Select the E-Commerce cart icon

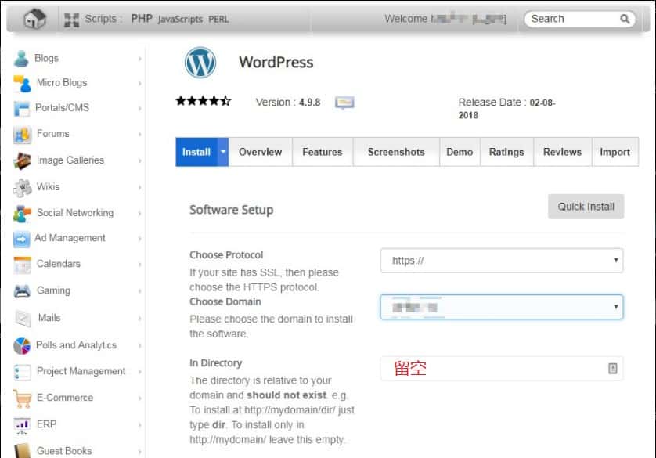(x=22, y=398)
